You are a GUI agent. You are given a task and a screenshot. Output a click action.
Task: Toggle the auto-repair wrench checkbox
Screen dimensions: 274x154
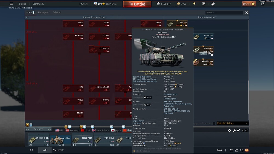coord(238,130)
